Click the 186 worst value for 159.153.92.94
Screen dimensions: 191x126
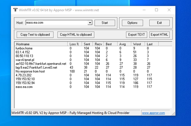[136, 83]
